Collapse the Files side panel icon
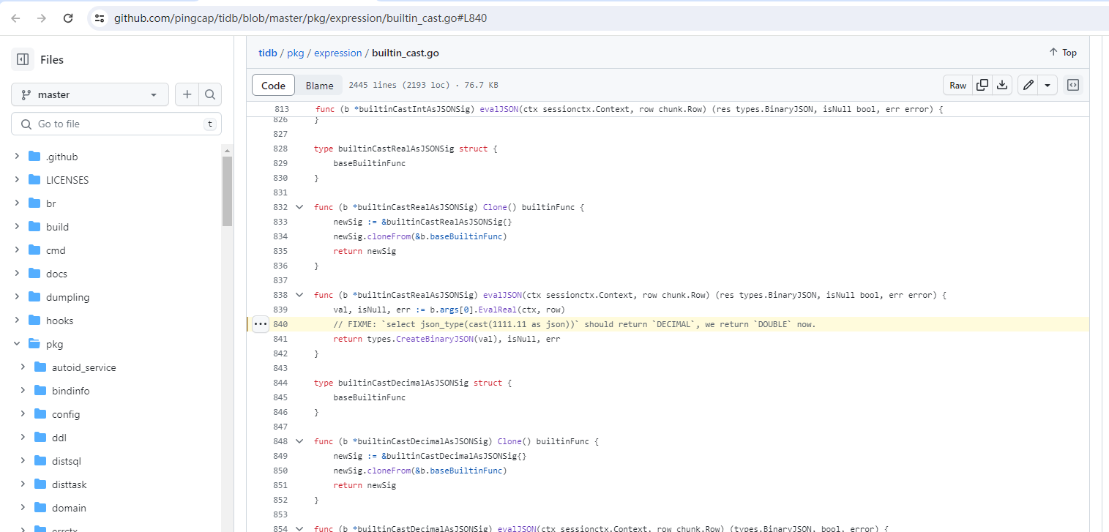Image resolution: width=1109 pixels, height=532 pixels. [x=23, y=60]
